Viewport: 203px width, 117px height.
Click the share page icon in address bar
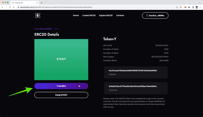click(x=177, y=7)
